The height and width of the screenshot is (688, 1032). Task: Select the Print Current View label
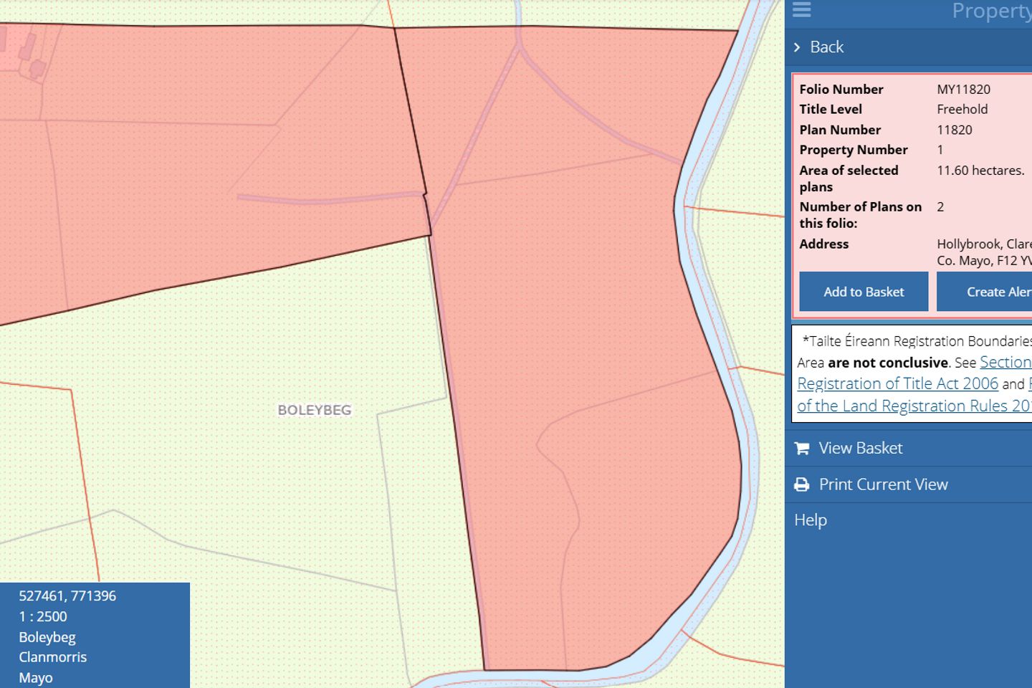[x=883, y=484]
